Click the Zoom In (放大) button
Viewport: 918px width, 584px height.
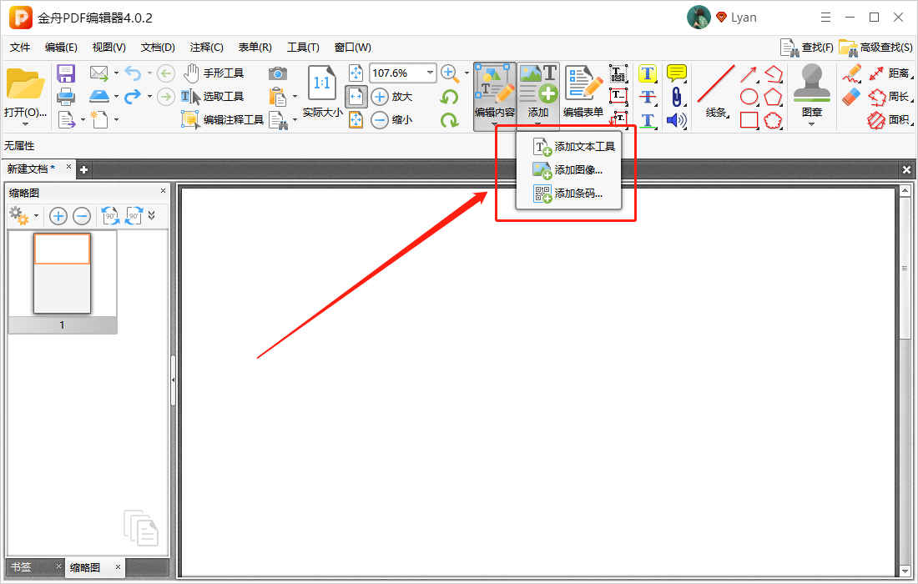[x=392, y=97]
